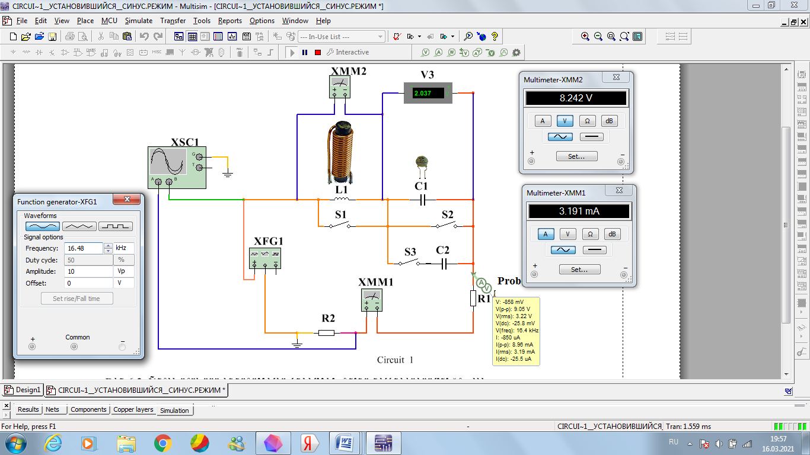Screen dimensions: 810x455
Task: Select the XFG1 function generator component
Action: 265,258
